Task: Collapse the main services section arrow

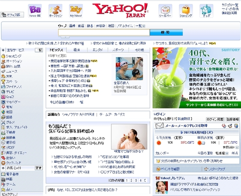Action: (x=3, y=50)
